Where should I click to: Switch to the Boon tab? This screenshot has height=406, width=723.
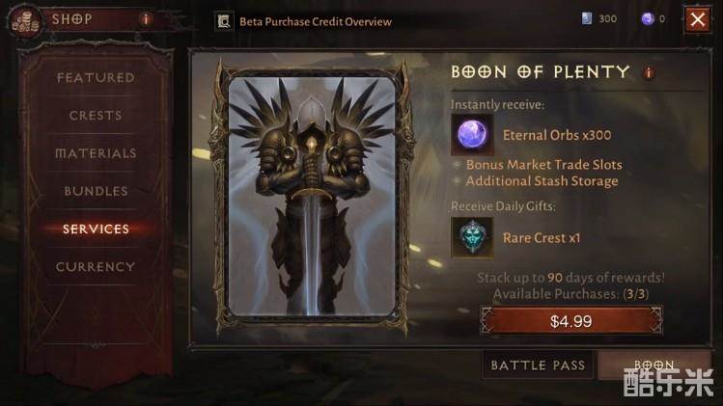pyautogui.click(x=653, y=365)
